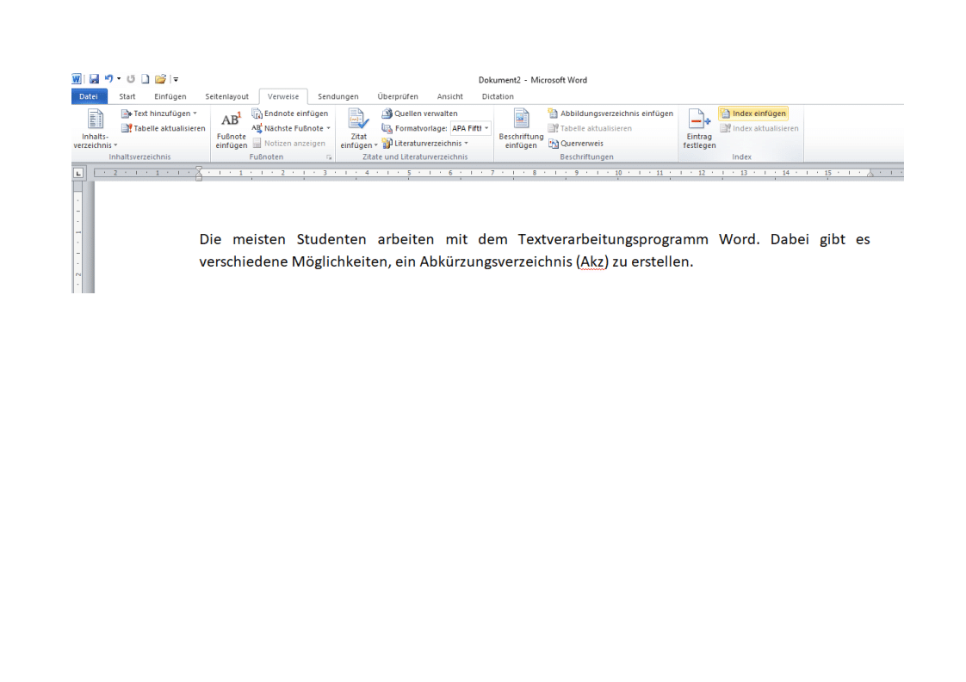Click the Text hinzufügen icon
The height and width of the screenshot is (682, 966).
pos(127,114)
